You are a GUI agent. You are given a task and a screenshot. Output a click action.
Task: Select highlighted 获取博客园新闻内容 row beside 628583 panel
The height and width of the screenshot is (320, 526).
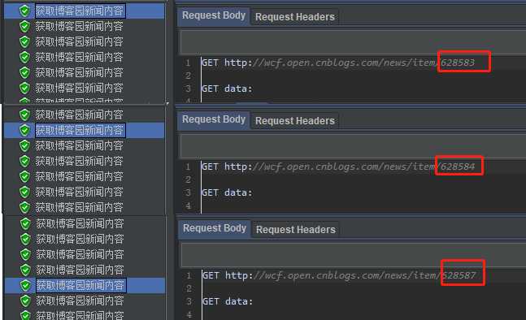pyautogui.click(x=84, y=11)
